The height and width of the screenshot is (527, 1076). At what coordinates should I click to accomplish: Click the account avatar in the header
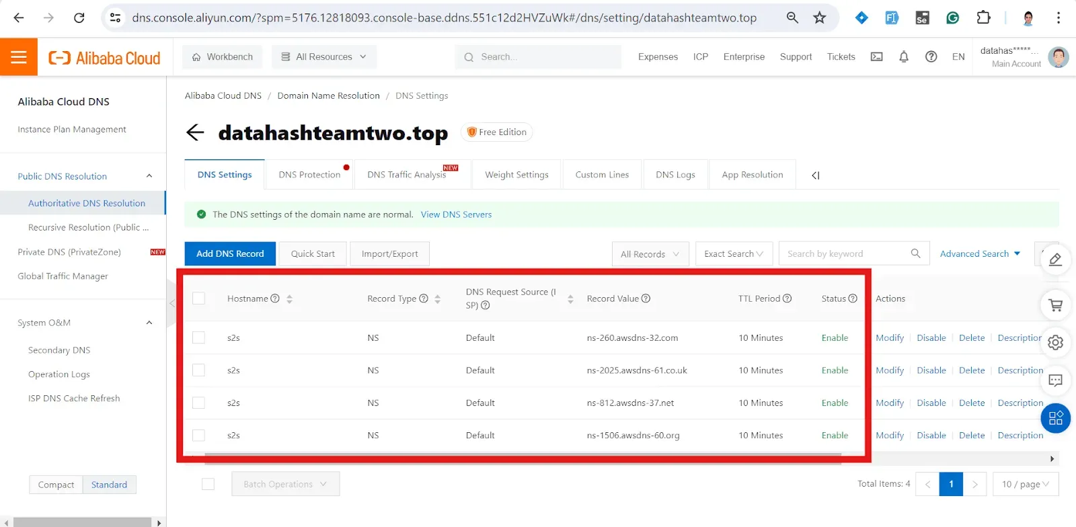pos(1059,57)
